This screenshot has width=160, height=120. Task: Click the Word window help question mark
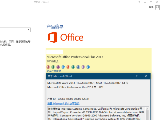[x=139, y=2]
